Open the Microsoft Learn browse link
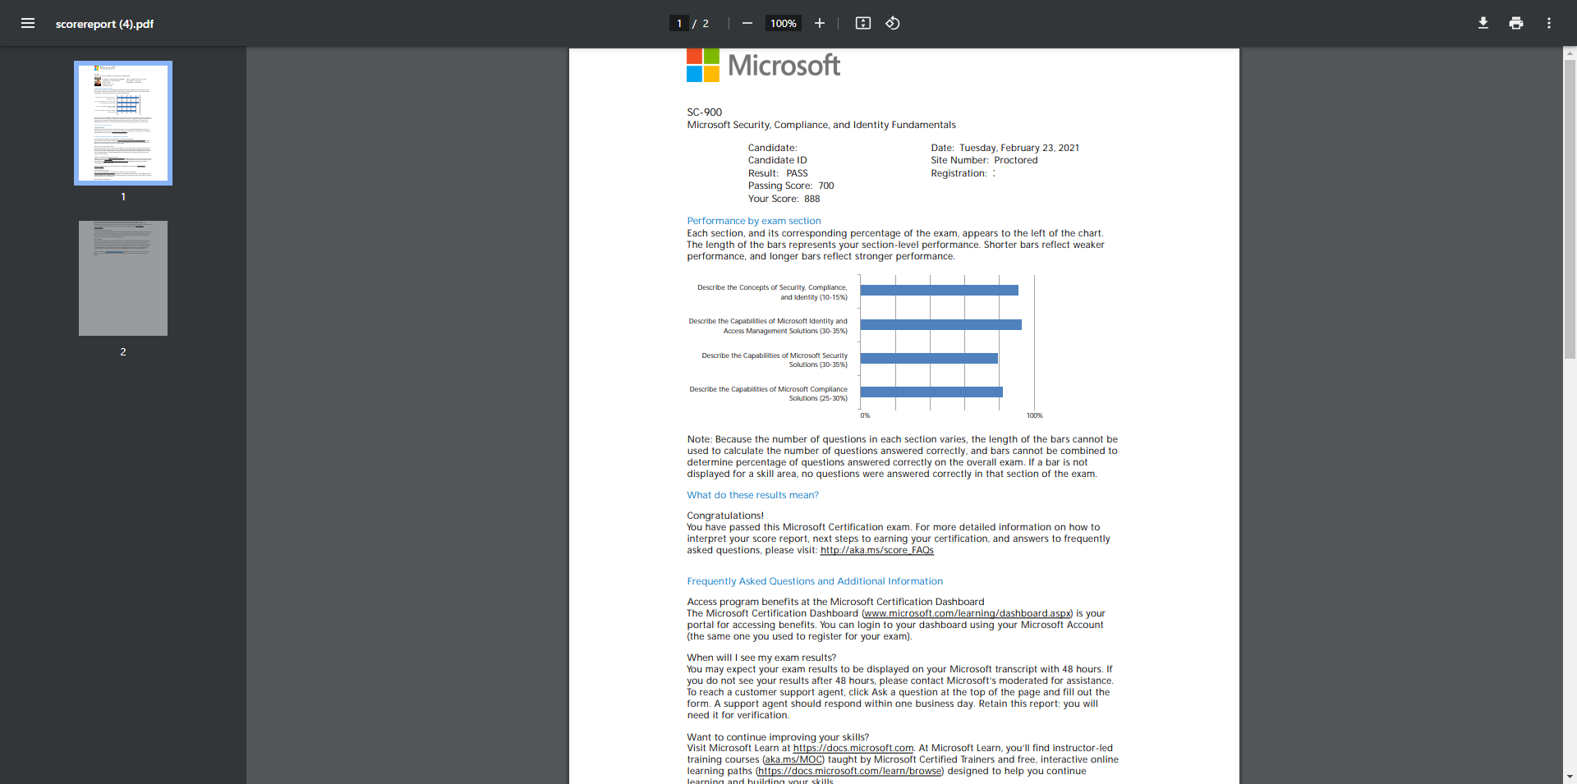Viewport: 1577px width, 784px height. pyautogui.click(x=850, y=771)
